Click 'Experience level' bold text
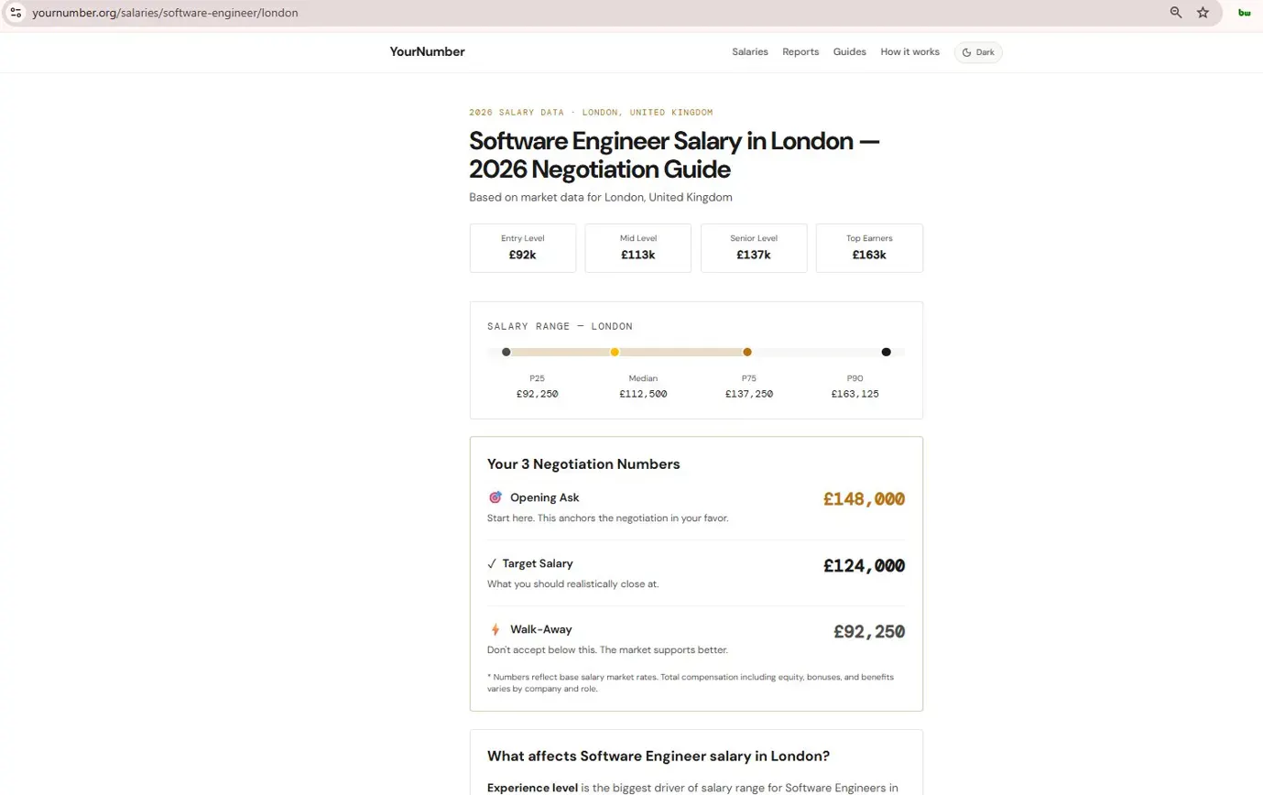 [532, 788]
